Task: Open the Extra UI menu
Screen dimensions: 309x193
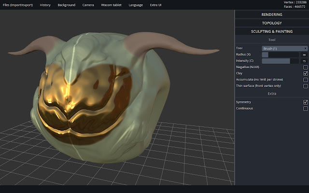Action: point(155,5)
